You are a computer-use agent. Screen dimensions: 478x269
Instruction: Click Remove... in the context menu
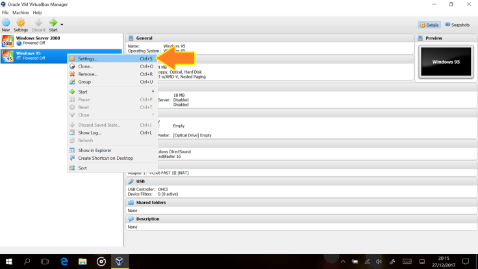pyautogui.click(x=88, y=74)
